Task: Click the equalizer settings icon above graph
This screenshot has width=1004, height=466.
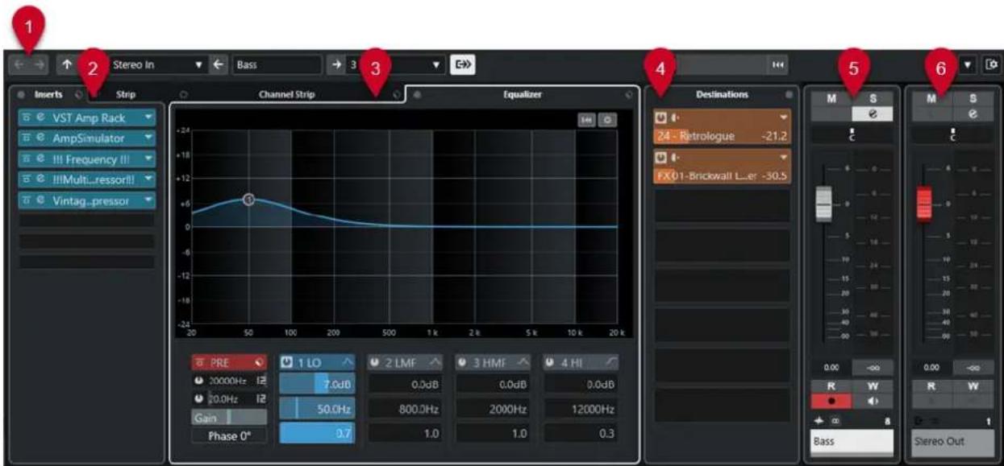Action: pos(608,119)
